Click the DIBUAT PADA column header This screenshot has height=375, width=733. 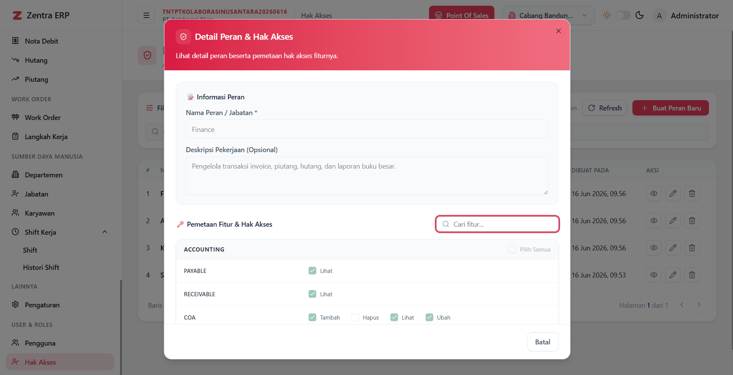point(590,170)
